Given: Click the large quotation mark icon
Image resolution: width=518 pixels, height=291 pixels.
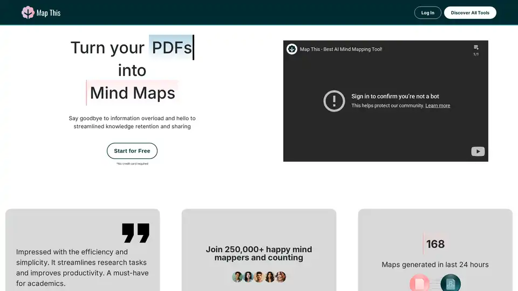Looking at the screenshot, I should pos(135,233).
